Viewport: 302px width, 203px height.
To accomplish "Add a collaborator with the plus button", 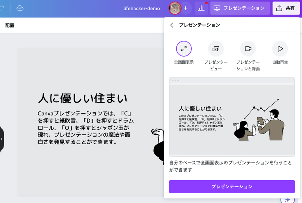I will click(x=185, y=8).
